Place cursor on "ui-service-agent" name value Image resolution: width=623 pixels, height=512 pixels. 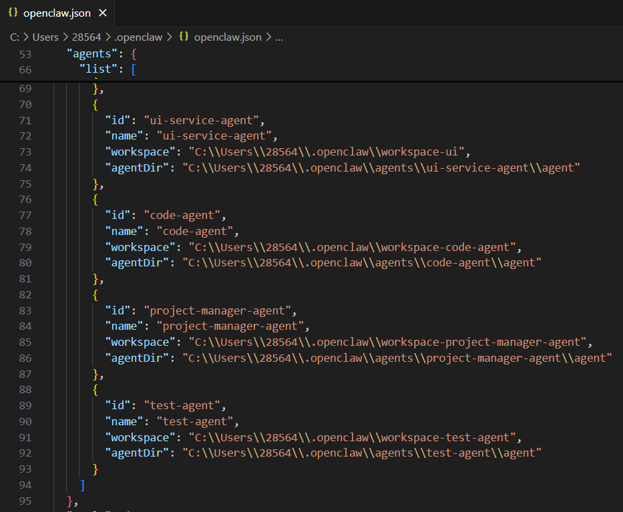point(214,136)
